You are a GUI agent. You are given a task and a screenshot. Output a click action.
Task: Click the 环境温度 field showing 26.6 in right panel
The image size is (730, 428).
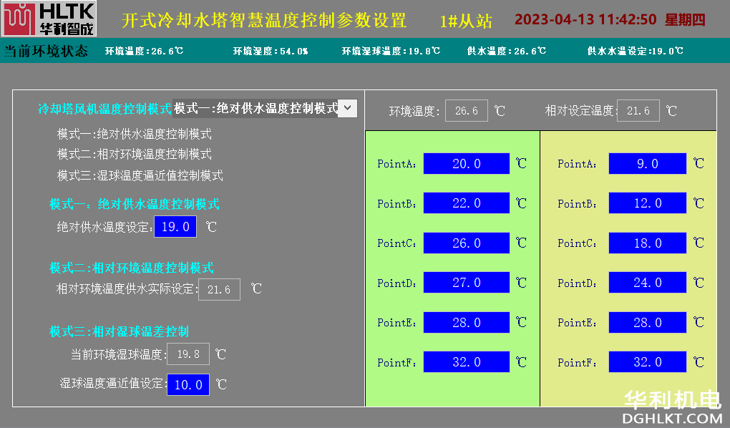click(467, 111)
